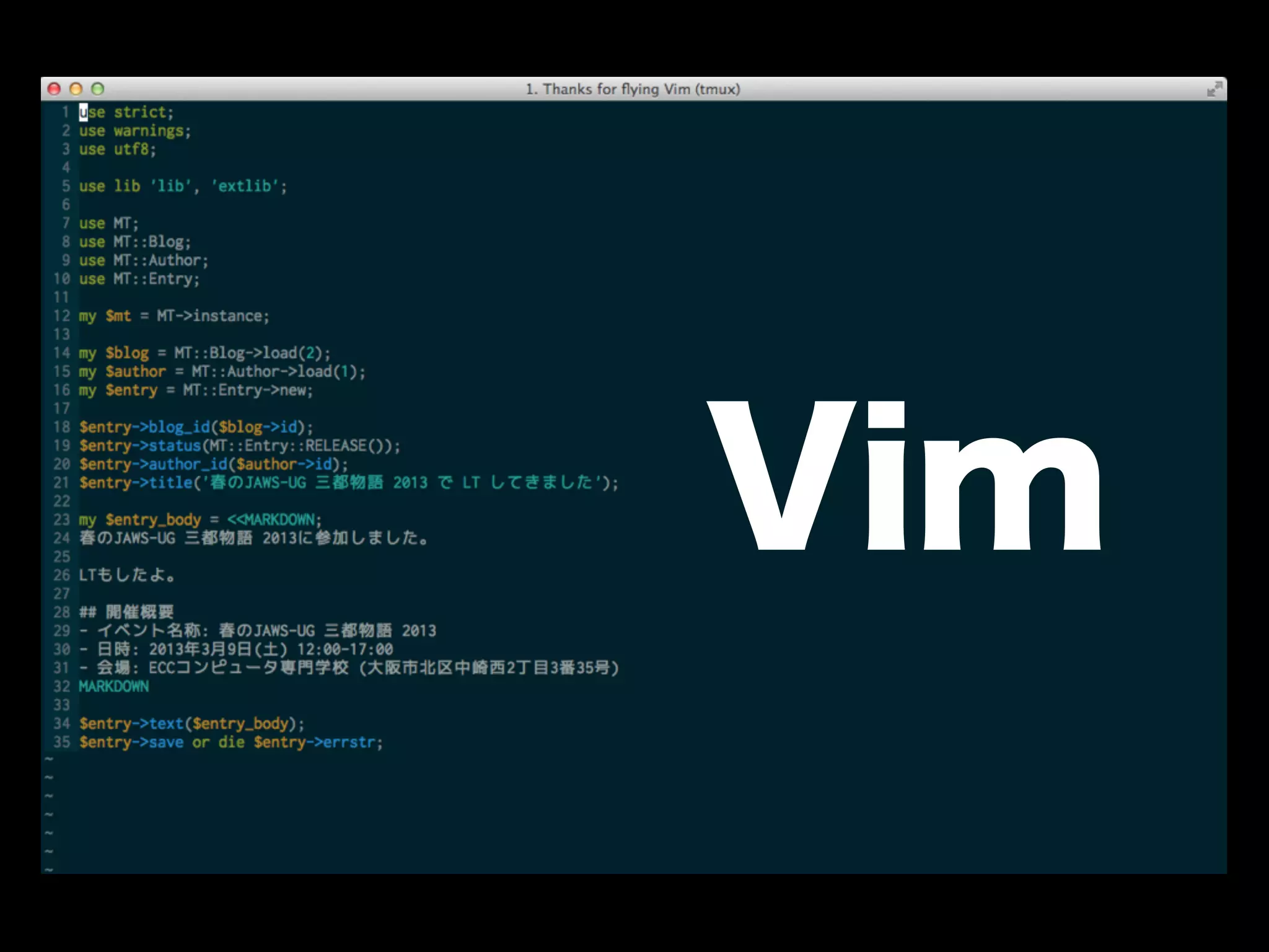Image resolution: width=1269 pixels, height=952 pixels.
Task: Click the line 'my $entry = MT::Entry->new;'
Action: click(196, 390)
